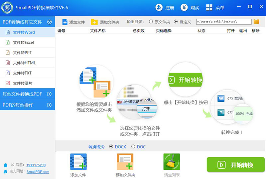
Task: Click the 移除 column header
Action: tap(255, 30)
